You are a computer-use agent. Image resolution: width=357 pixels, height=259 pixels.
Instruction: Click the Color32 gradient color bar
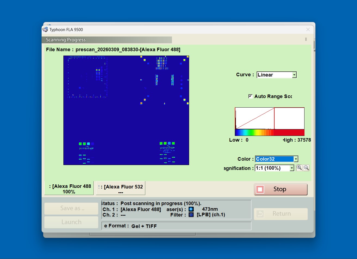point(270,132)
